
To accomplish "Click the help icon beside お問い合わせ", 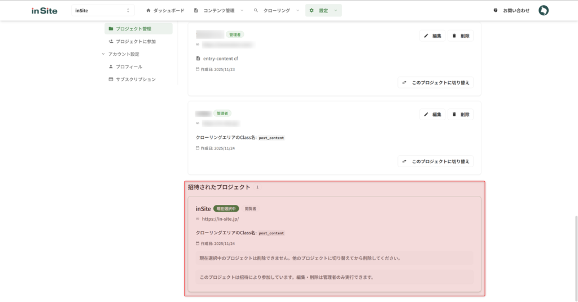I will 496,10.
